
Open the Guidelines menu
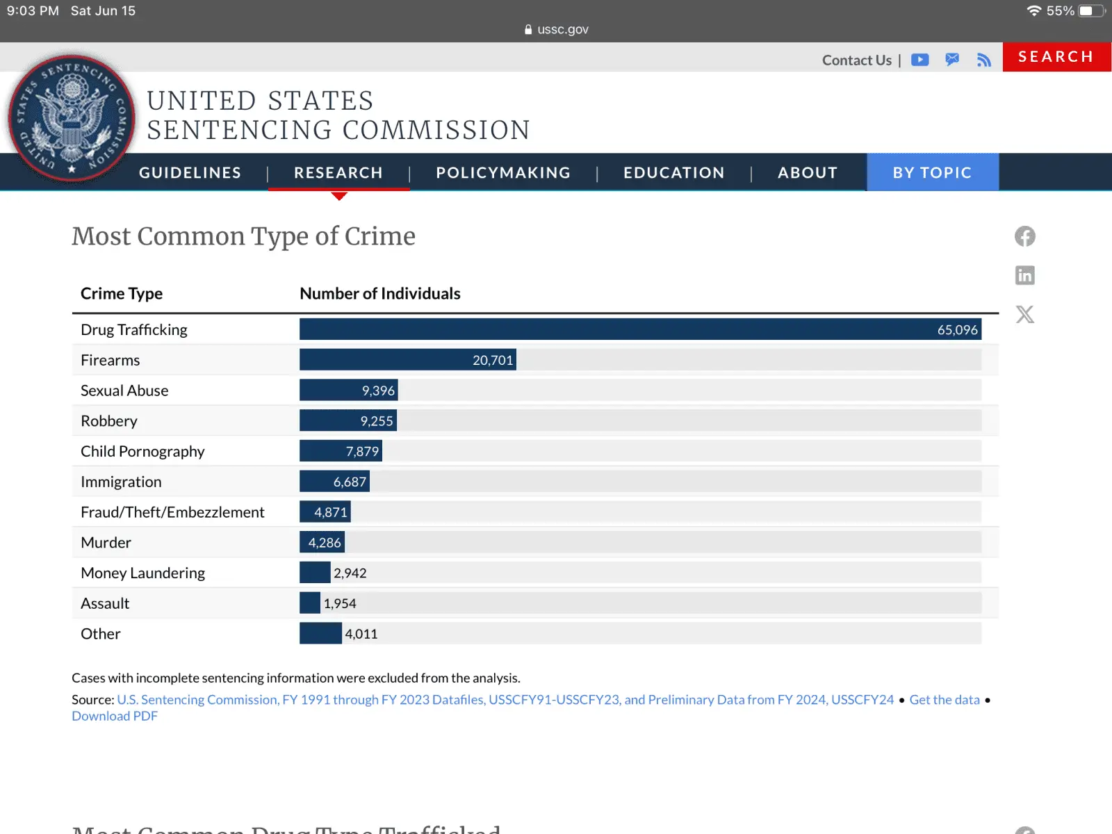(x=190, y=172)
